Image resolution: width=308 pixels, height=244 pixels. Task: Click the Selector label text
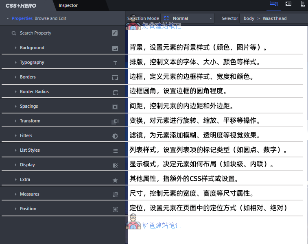tap(229, 18)
